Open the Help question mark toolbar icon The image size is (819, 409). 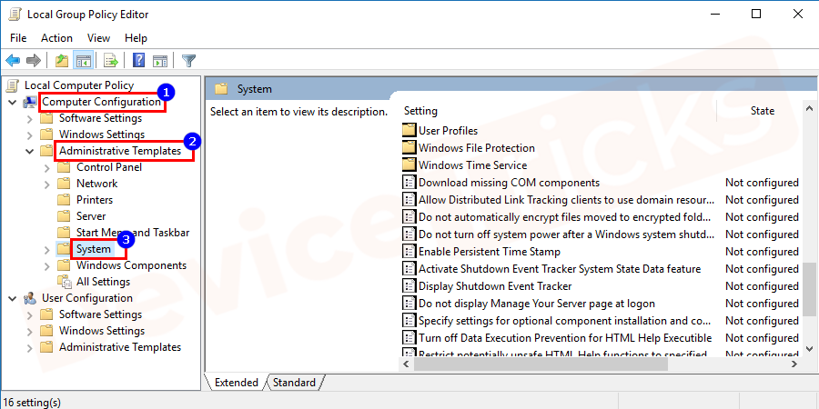[139, 61]
